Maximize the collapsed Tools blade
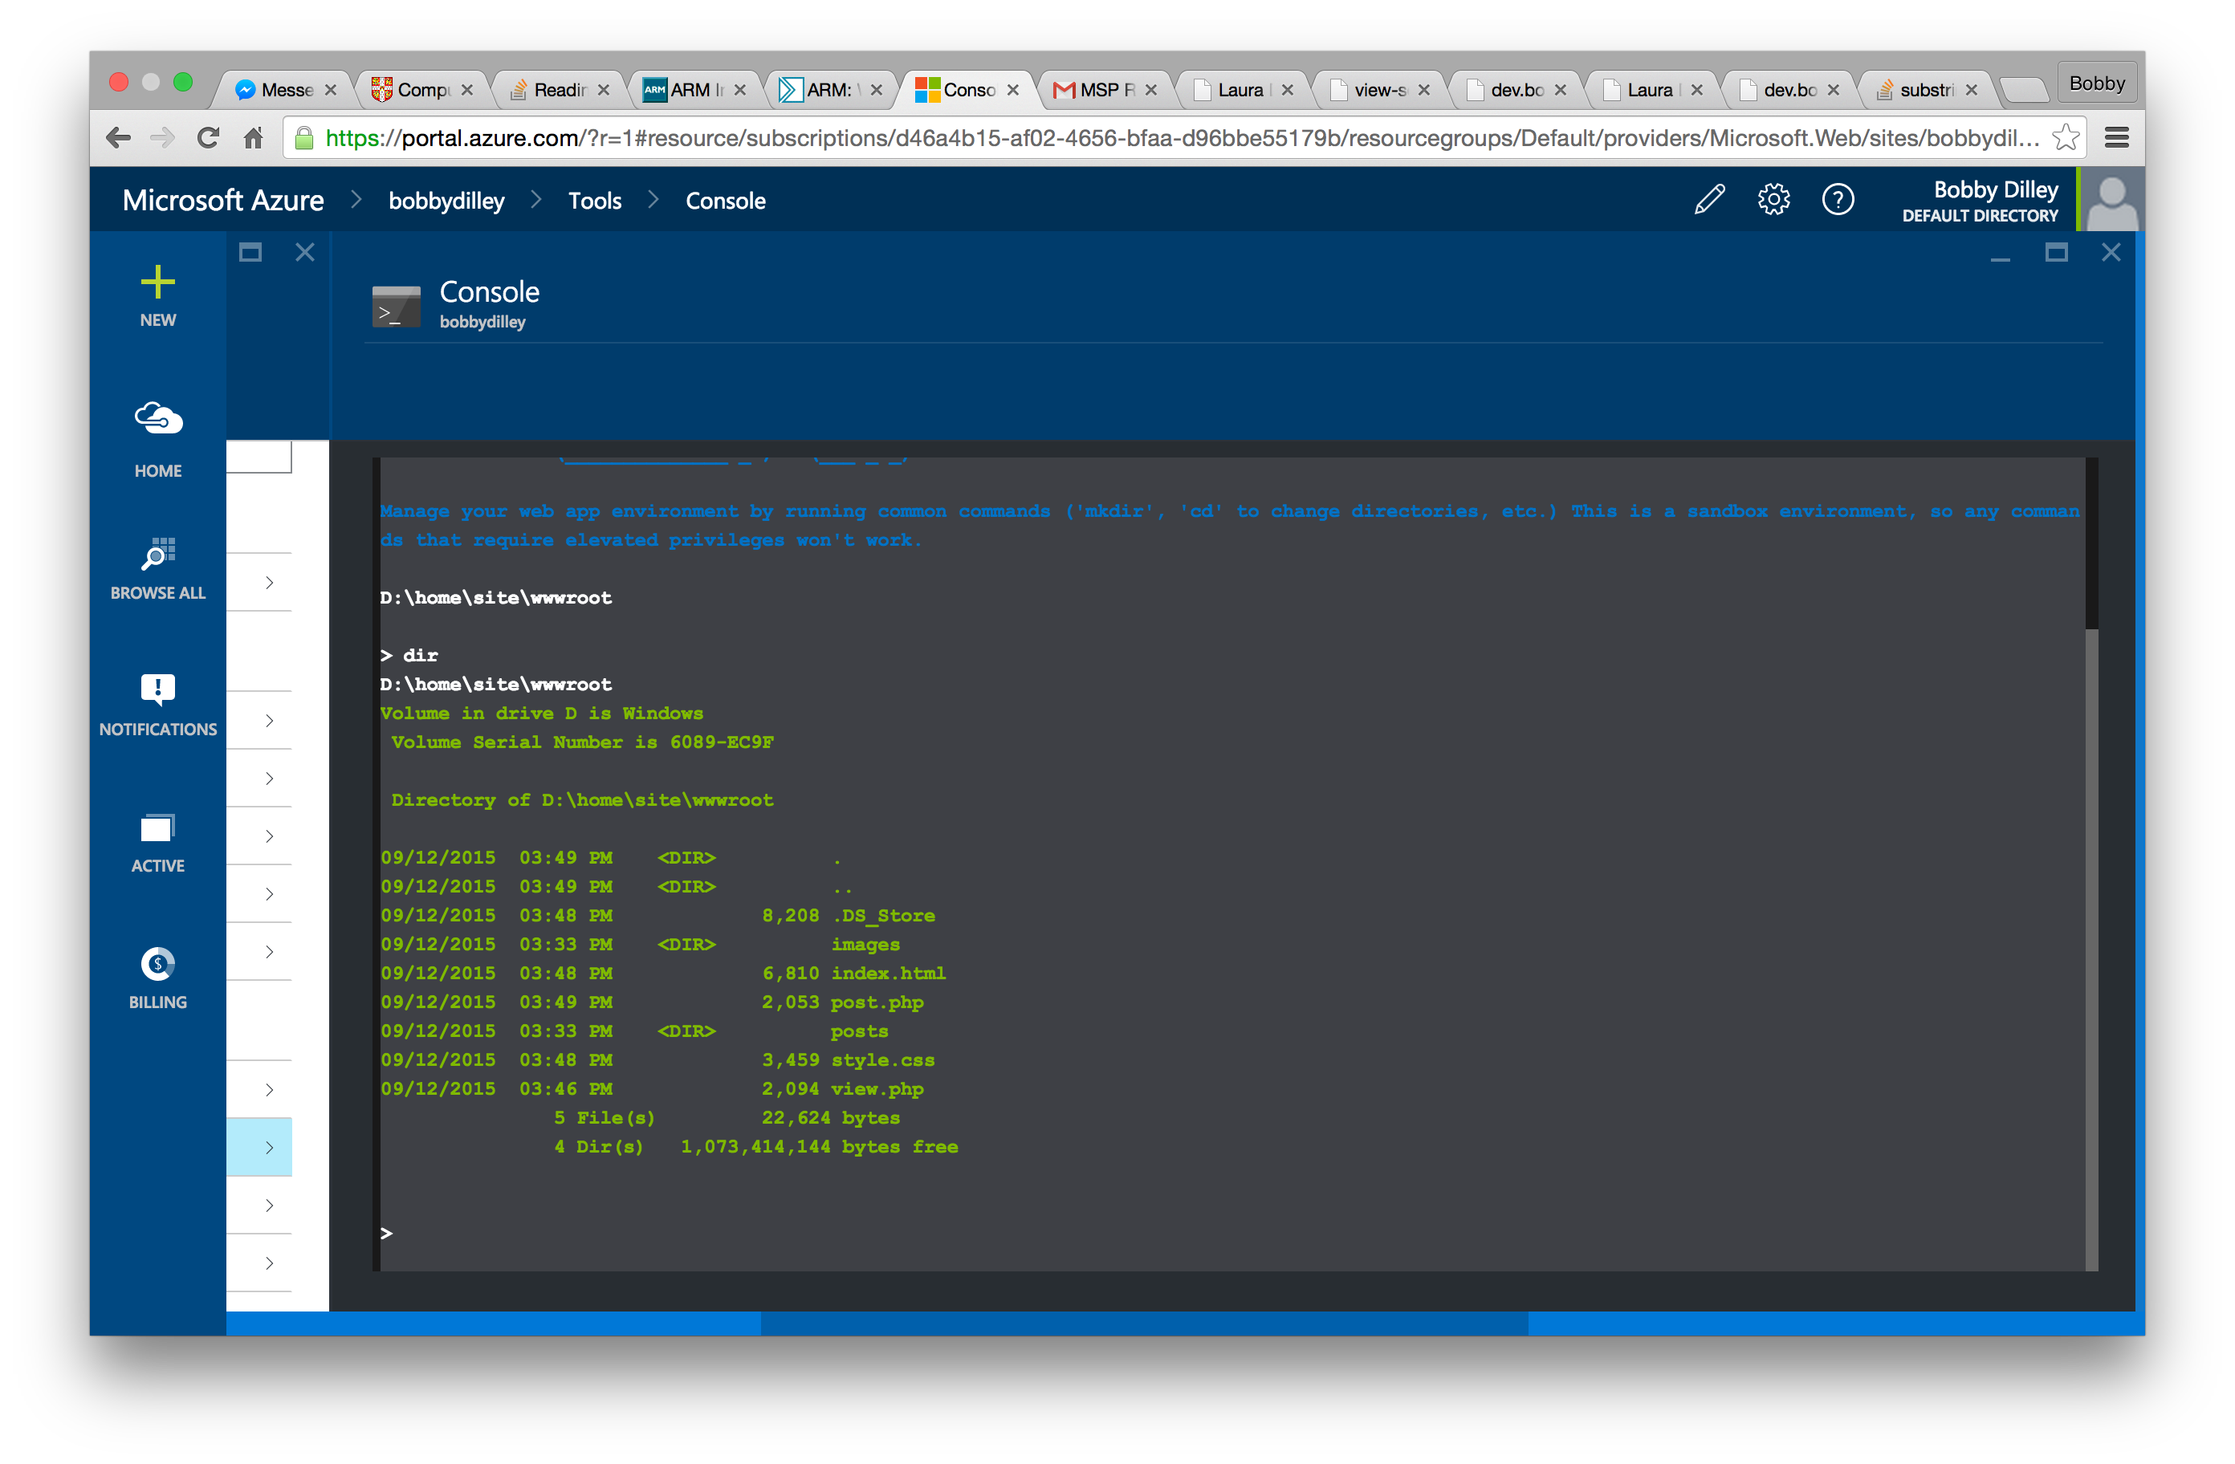 (250, 252)
